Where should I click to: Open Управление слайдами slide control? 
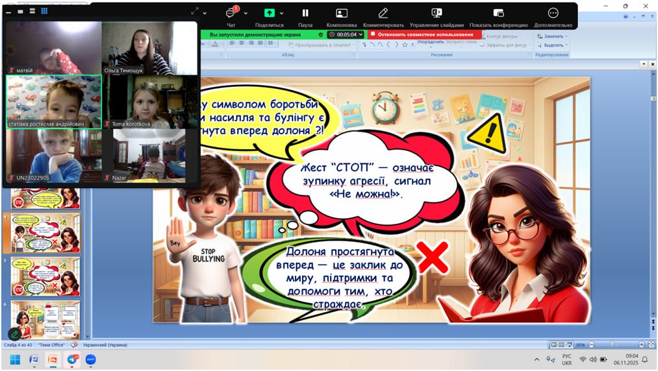click(437, 14)
